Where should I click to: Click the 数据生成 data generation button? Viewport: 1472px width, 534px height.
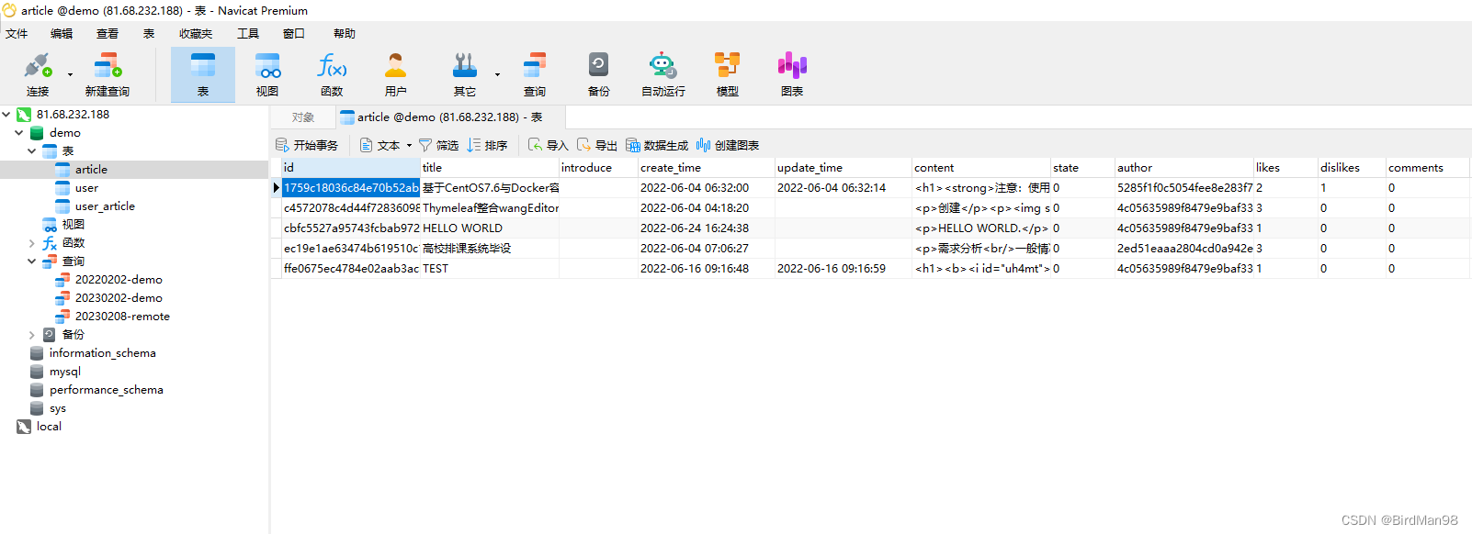tap(657, 145)
